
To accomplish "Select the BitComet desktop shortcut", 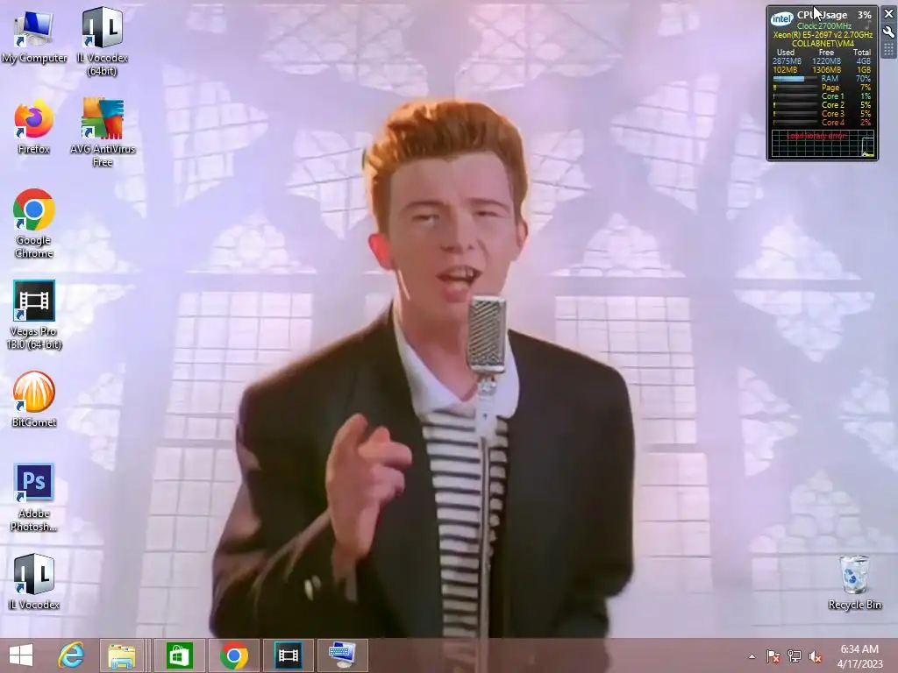I will [34, 399].
